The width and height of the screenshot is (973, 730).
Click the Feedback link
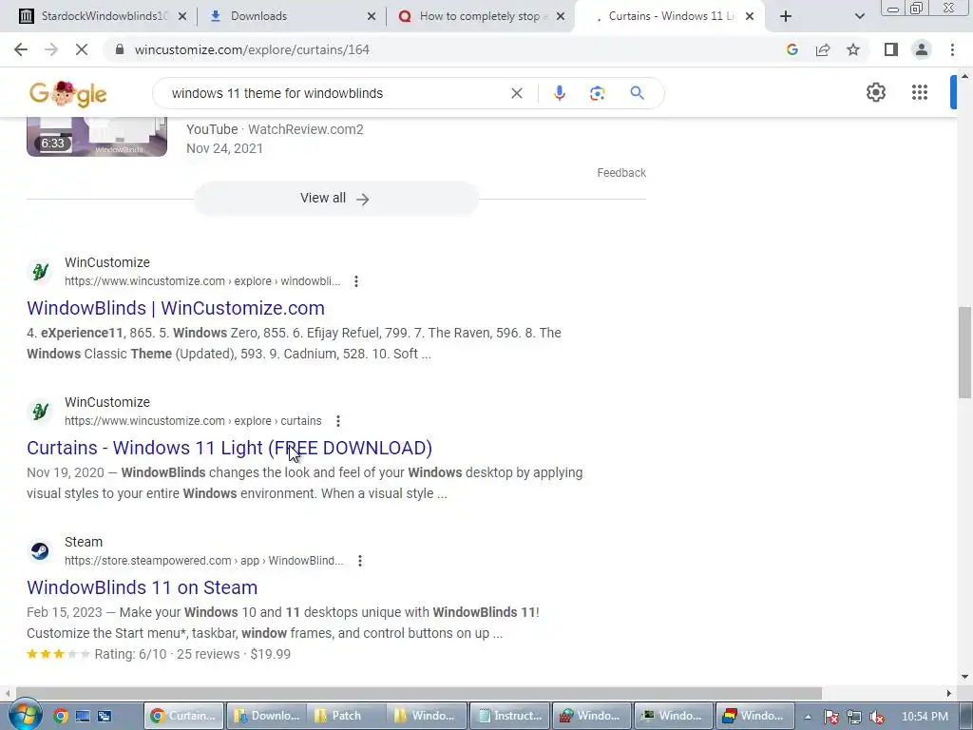click(x=621, y=173)
